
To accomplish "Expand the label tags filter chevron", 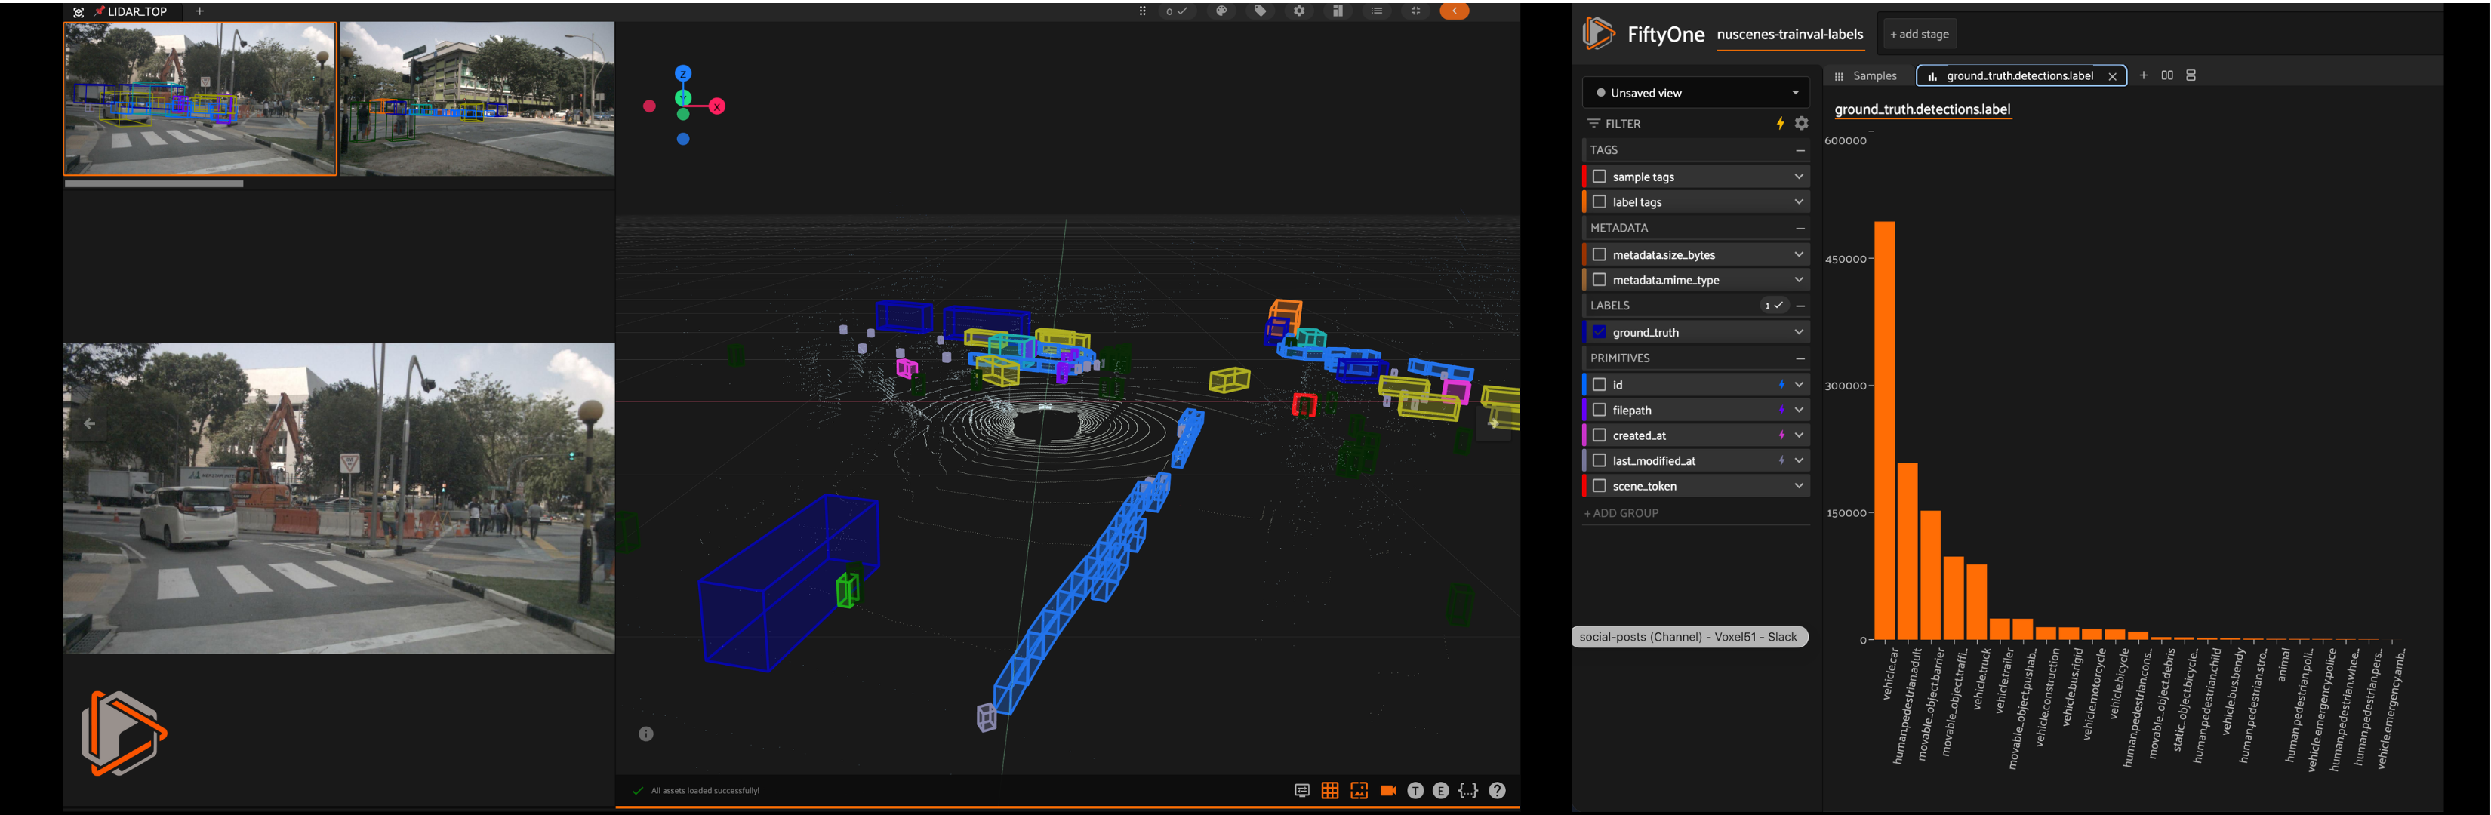I will [x=1799, y=202].
